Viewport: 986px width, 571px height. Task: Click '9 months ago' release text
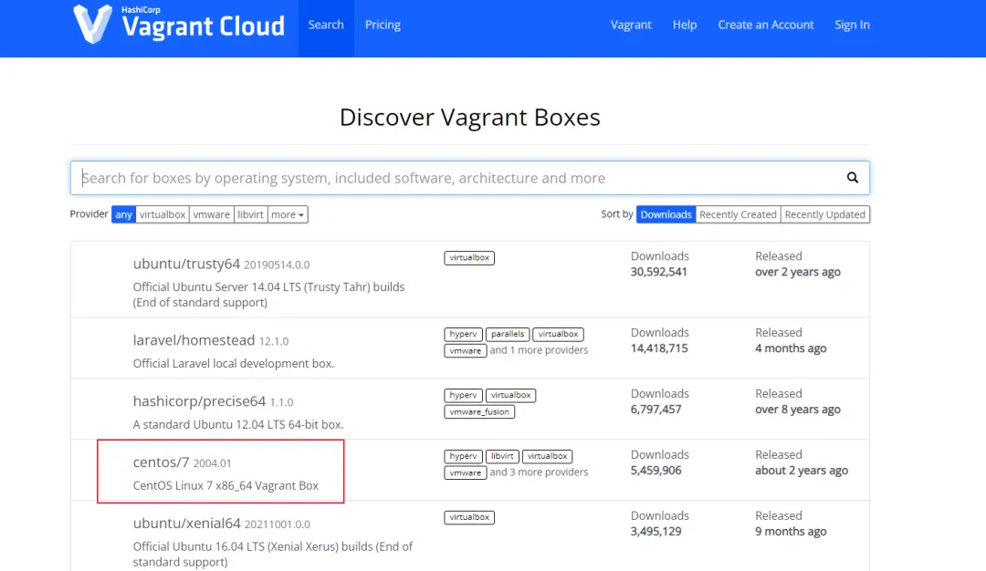pos(791,531)
